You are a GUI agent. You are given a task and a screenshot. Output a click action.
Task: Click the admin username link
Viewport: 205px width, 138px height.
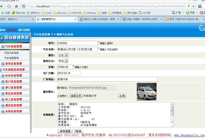pyautogui.click(x=12, y=30)
